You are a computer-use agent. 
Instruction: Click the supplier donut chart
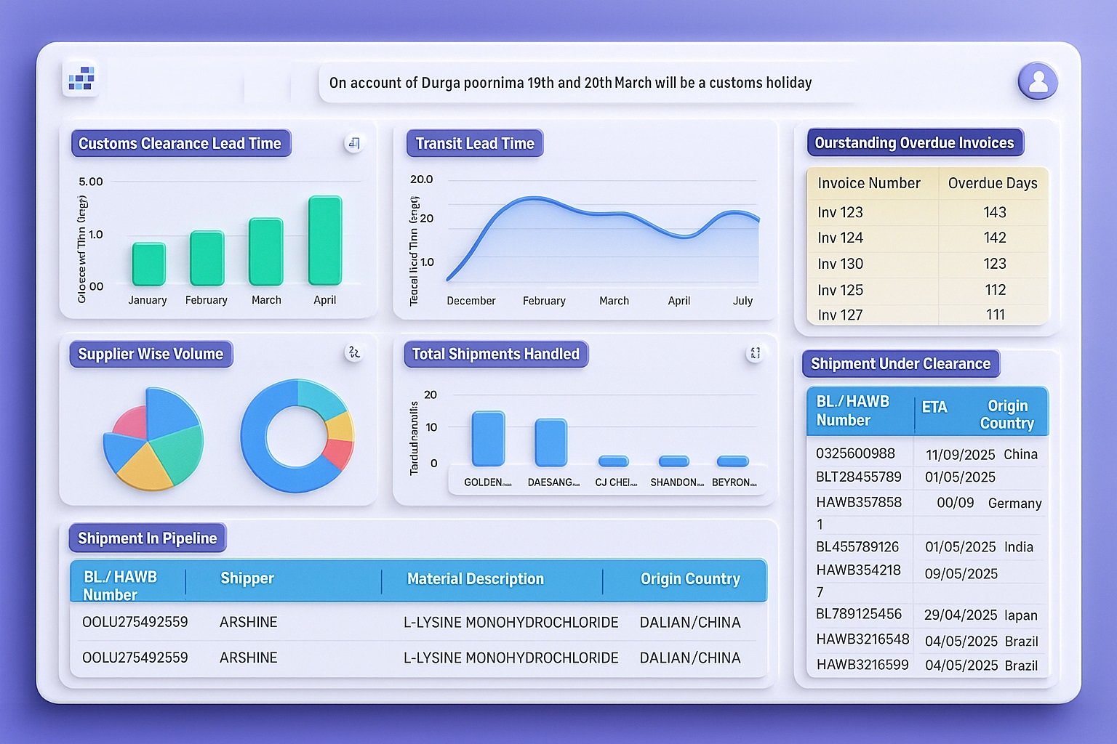(x=297, y=436)
